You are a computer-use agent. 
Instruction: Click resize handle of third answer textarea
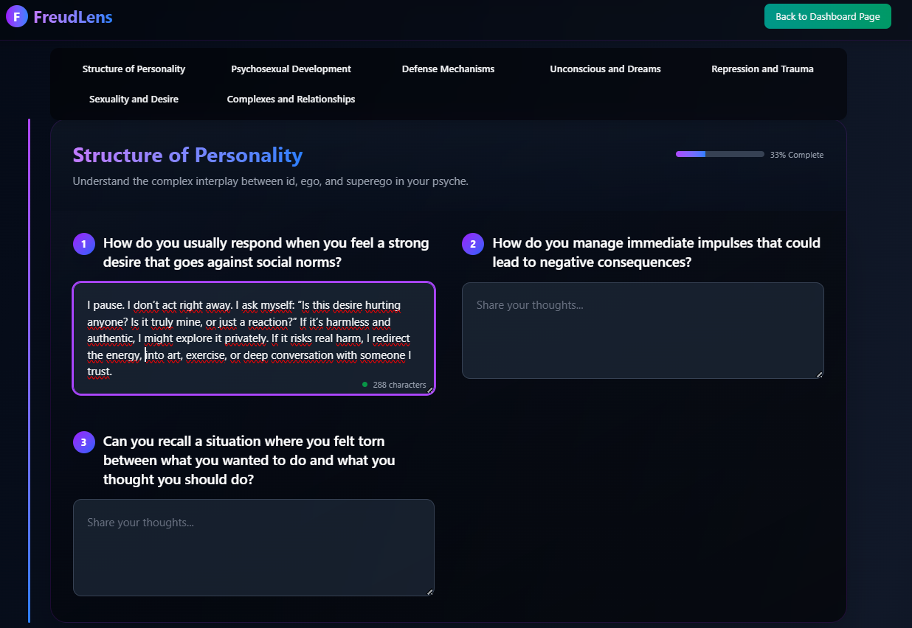click(430, 592)
